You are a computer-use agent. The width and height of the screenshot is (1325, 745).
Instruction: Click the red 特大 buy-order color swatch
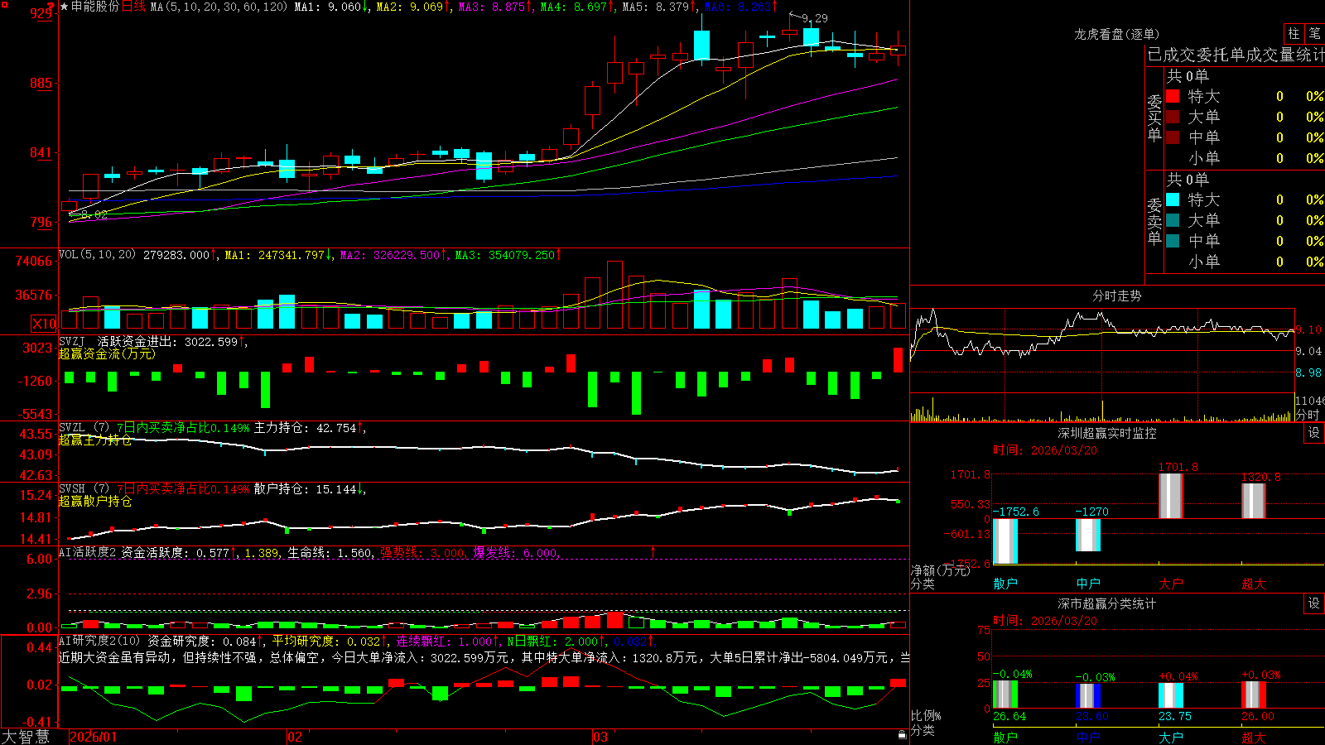[1173, 96]
